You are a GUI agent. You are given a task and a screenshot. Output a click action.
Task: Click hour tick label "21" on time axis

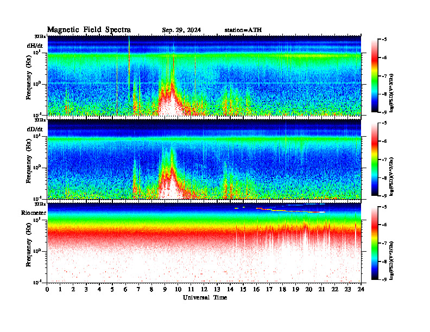321,289
